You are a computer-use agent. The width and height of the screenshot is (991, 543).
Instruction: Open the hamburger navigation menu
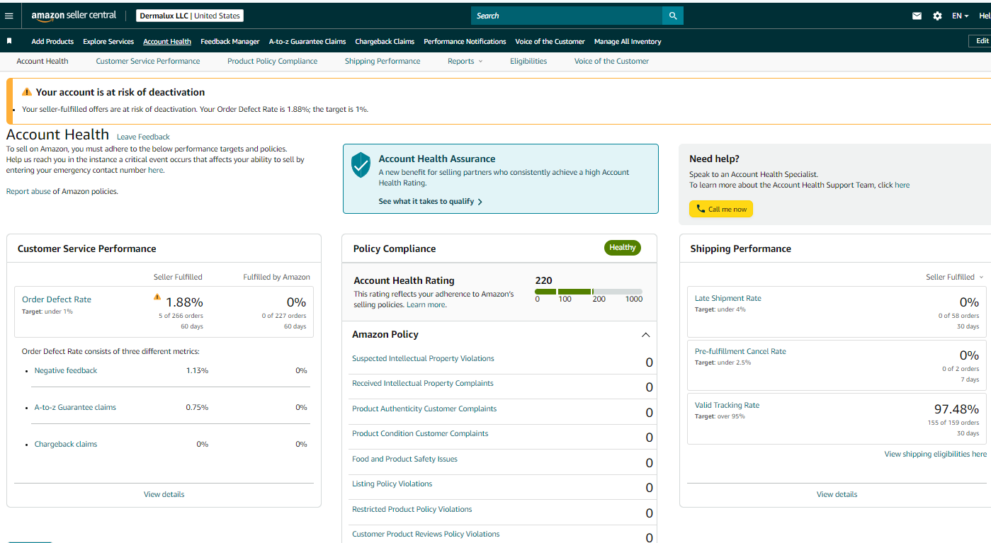coord(9,16)
